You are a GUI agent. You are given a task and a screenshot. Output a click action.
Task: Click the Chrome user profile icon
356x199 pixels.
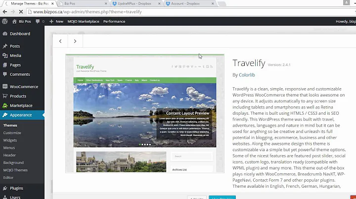(346, 2)
